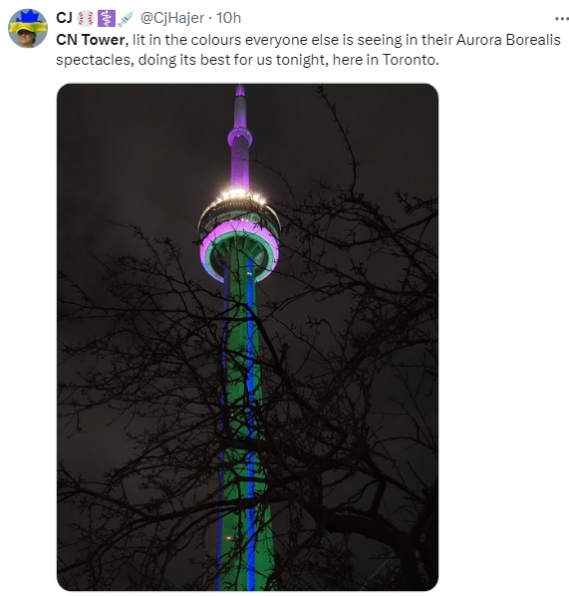Click the word Toronto in the tweet
The image size is (569, 596).
point(411,60)
